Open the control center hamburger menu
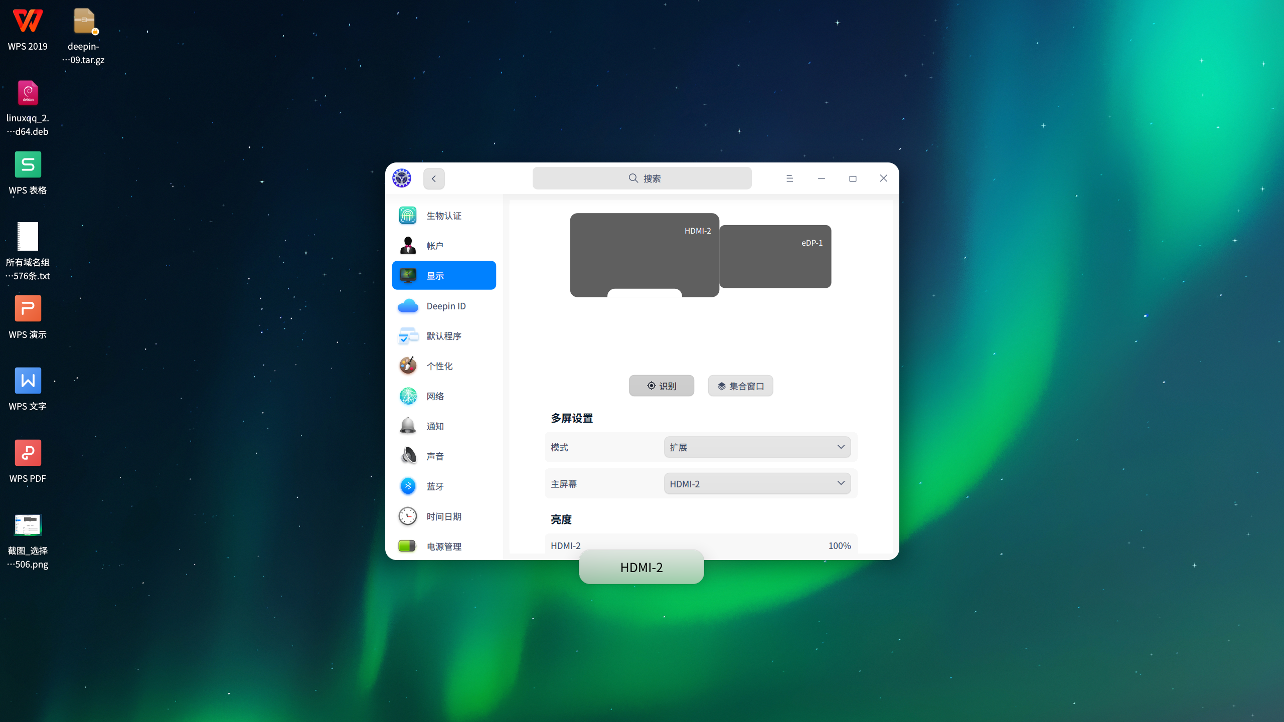This screenshot has width=1284, height=722. click(x=789, y=178)
